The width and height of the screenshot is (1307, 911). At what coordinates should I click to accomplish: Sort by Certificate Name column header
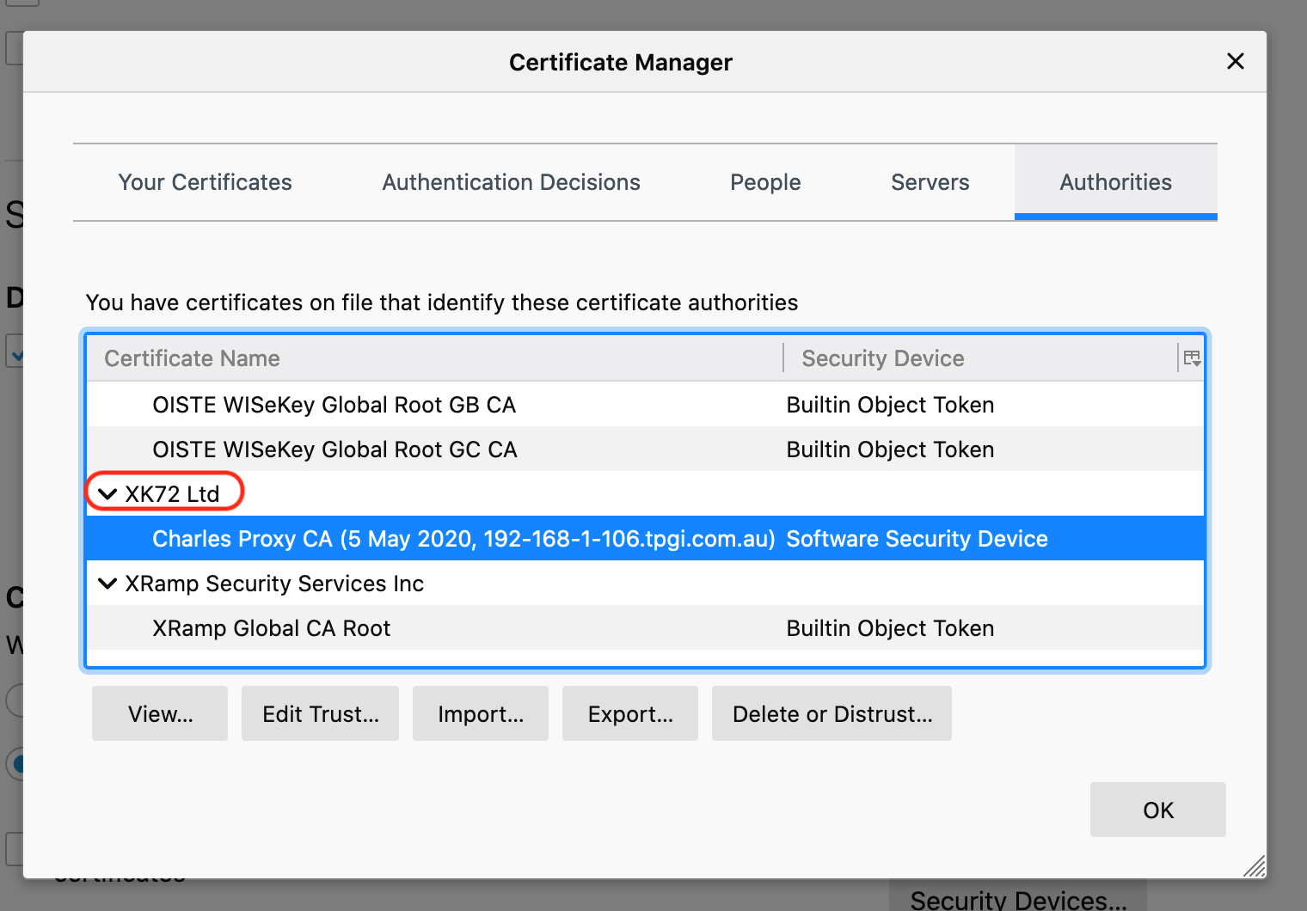pyautogui.click(x=192, y=358)
